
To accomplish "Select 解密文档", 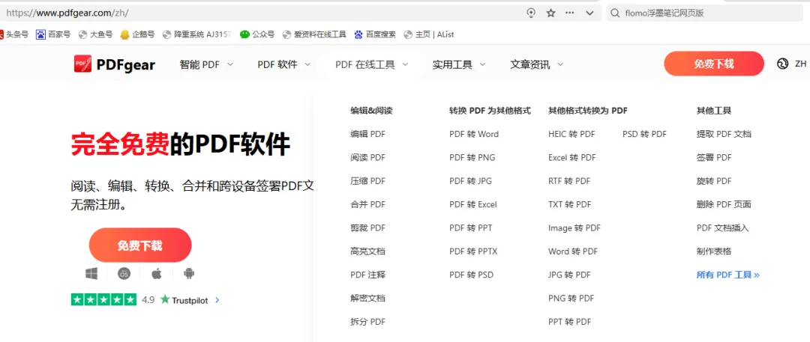I will (367, 298).
